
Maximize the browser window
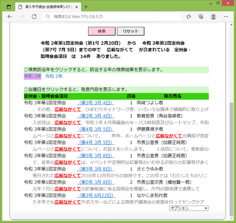coord(218,3)
